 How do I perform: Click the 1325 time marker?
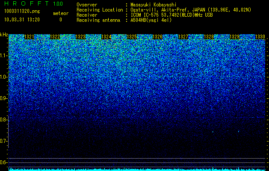coord(132,37)
